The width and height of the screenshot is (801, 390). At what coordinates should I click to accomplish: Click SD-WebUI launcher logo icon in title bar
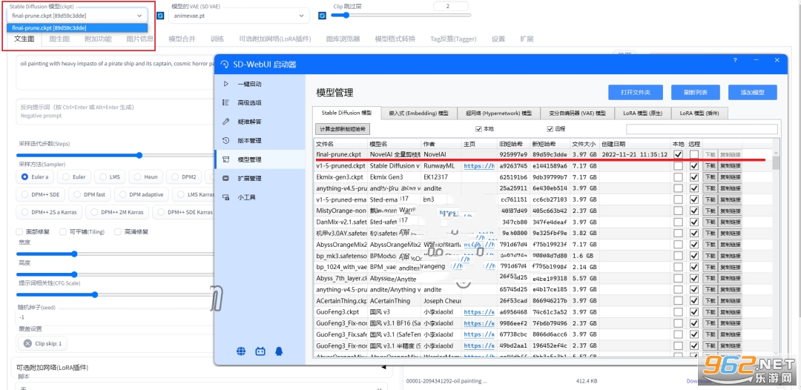click(224, 65)
